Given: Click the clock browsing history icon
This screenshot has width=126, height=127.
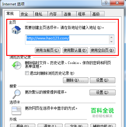Looking at the screenshot, I should click(x=16, y=65).
